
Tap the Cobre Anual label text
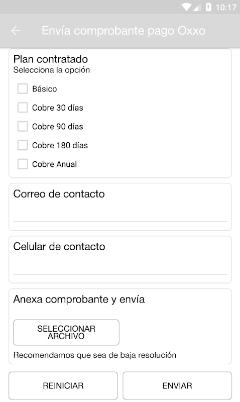click(x=54, y=164)
